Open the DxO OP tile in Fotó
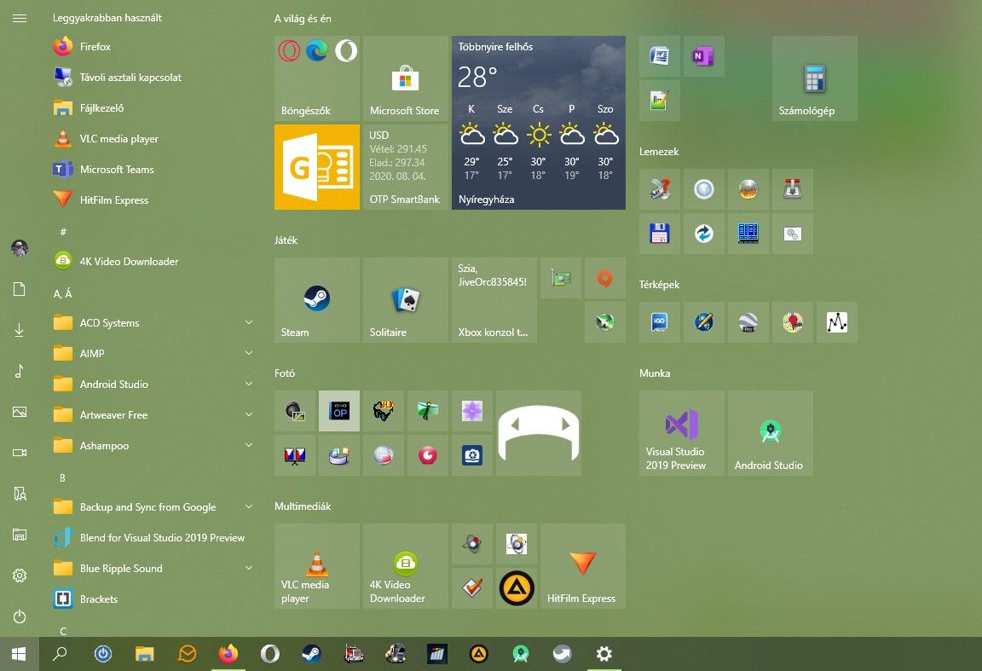The image size is (982, 671). pos(338,411)
